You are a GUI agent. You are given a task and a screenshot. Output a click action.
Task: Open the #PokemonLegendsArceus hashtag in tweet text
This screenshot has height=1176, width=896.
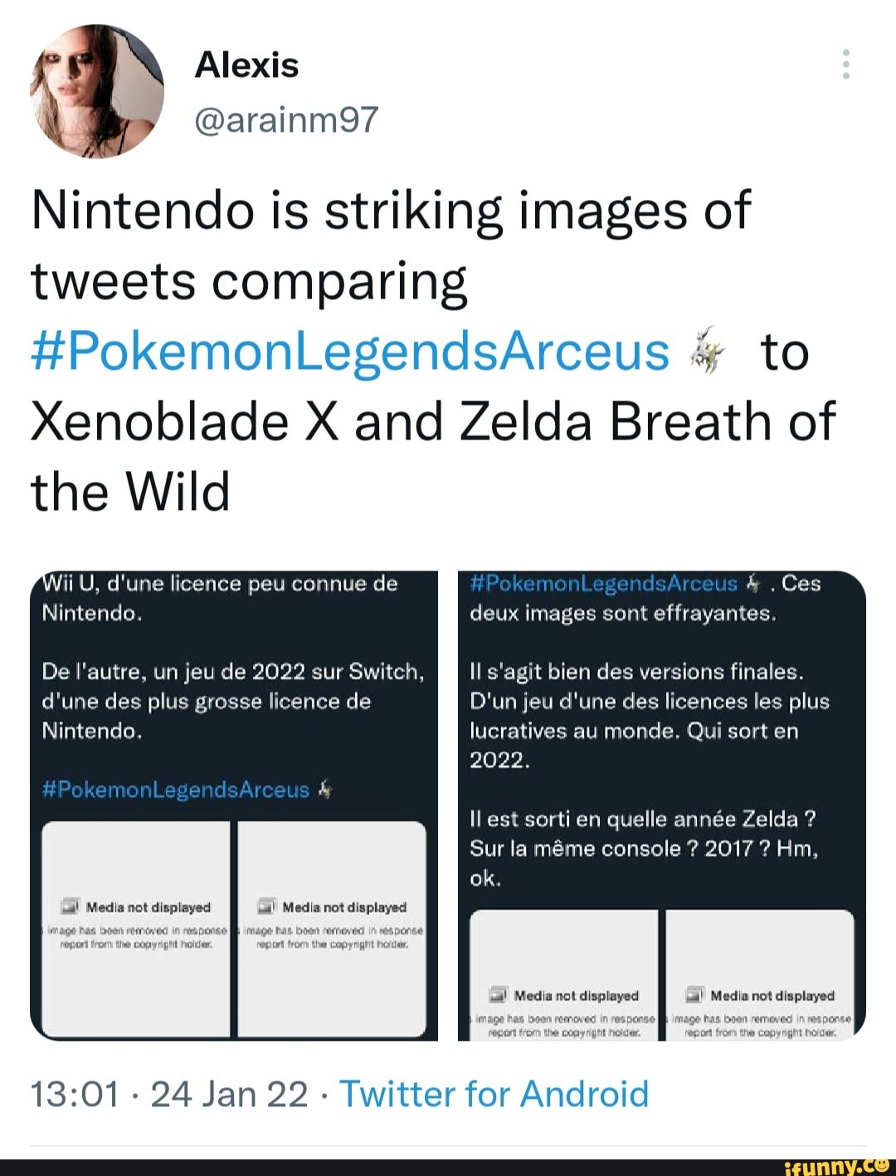point(350,352)
